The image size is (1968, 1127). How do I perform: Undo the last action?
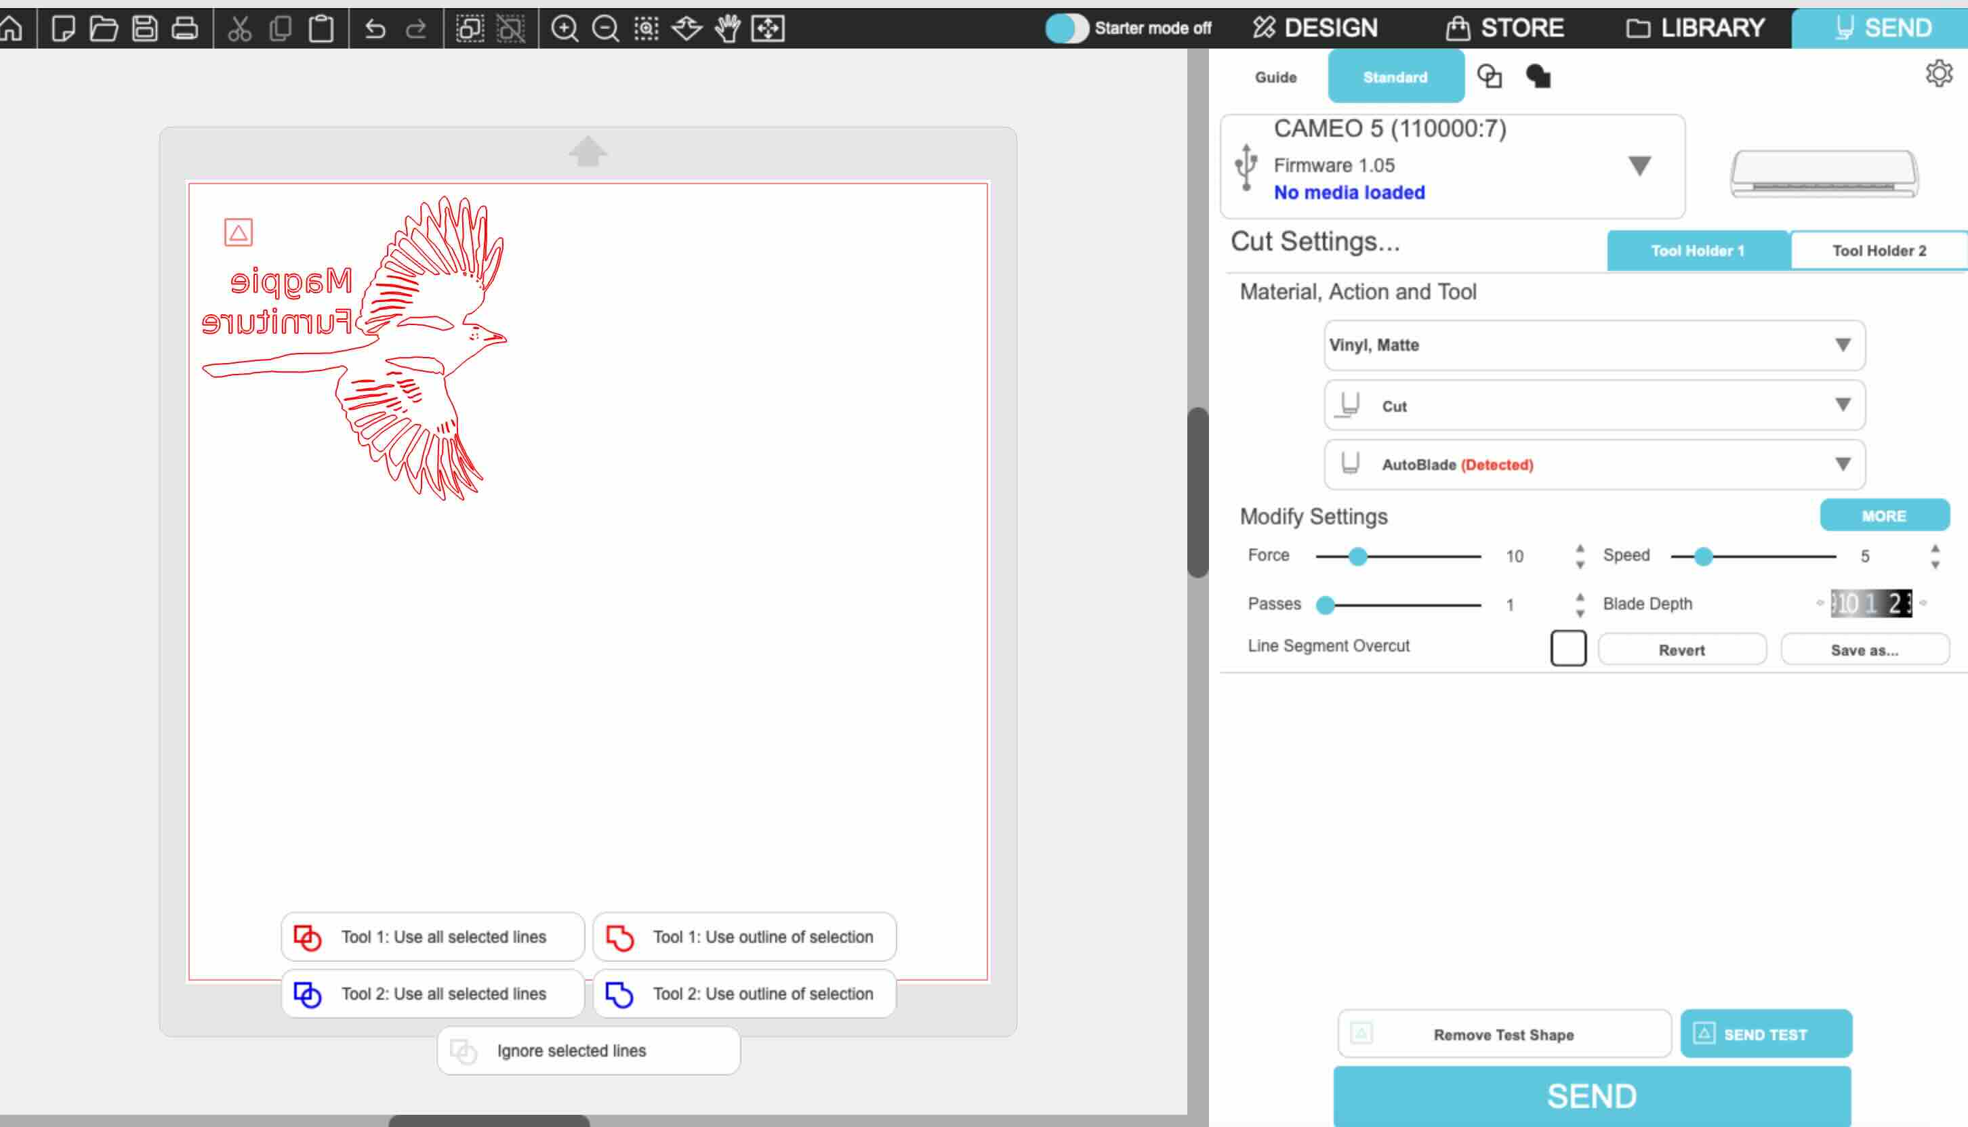375,28
